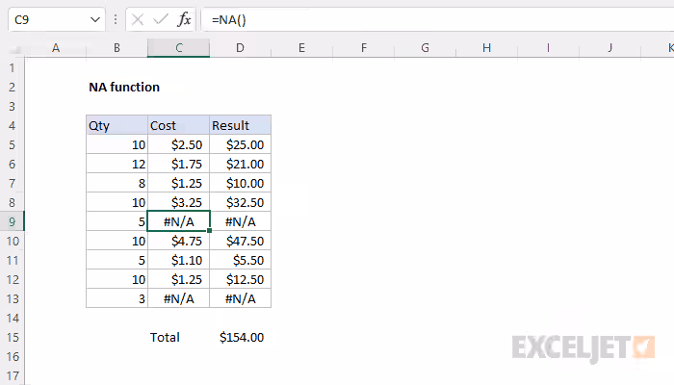Select cell with result $5.50
674x385 pixels.
click(x=241, y=261)
